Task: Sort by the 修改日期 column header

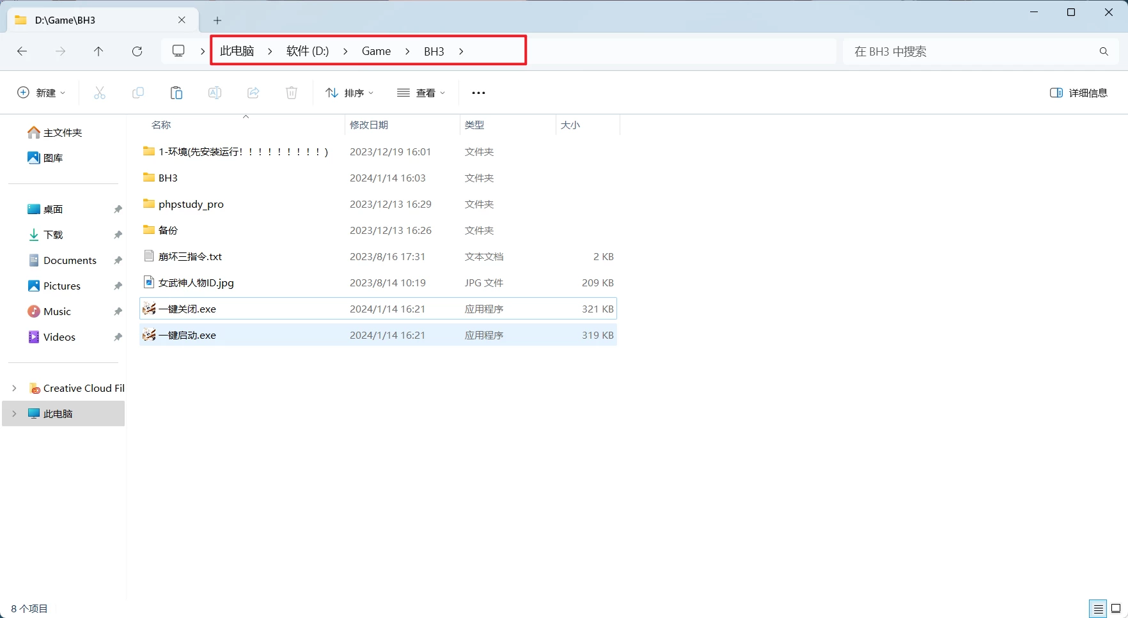Action: [369, 125]
